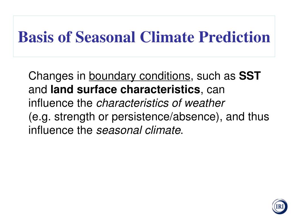Click the word 'Climate' in the title
This screenshot has width=291, height=218.
coord(167,37)
